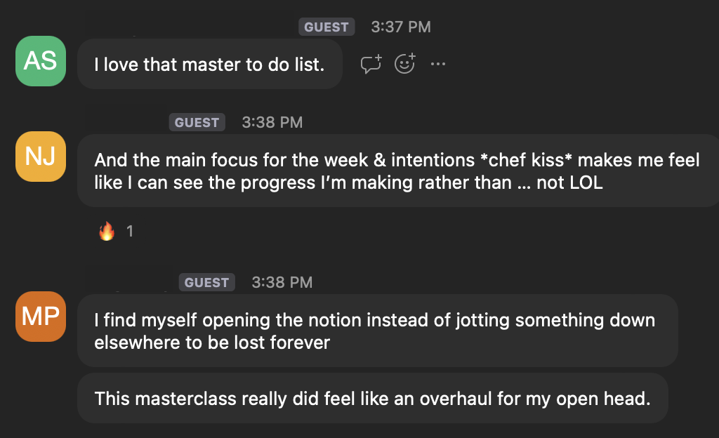Image resolution: width=719 pixels, height=438 pixels.
Task: Open the orange MP profile avatar
Action: (x=40, y=317)
